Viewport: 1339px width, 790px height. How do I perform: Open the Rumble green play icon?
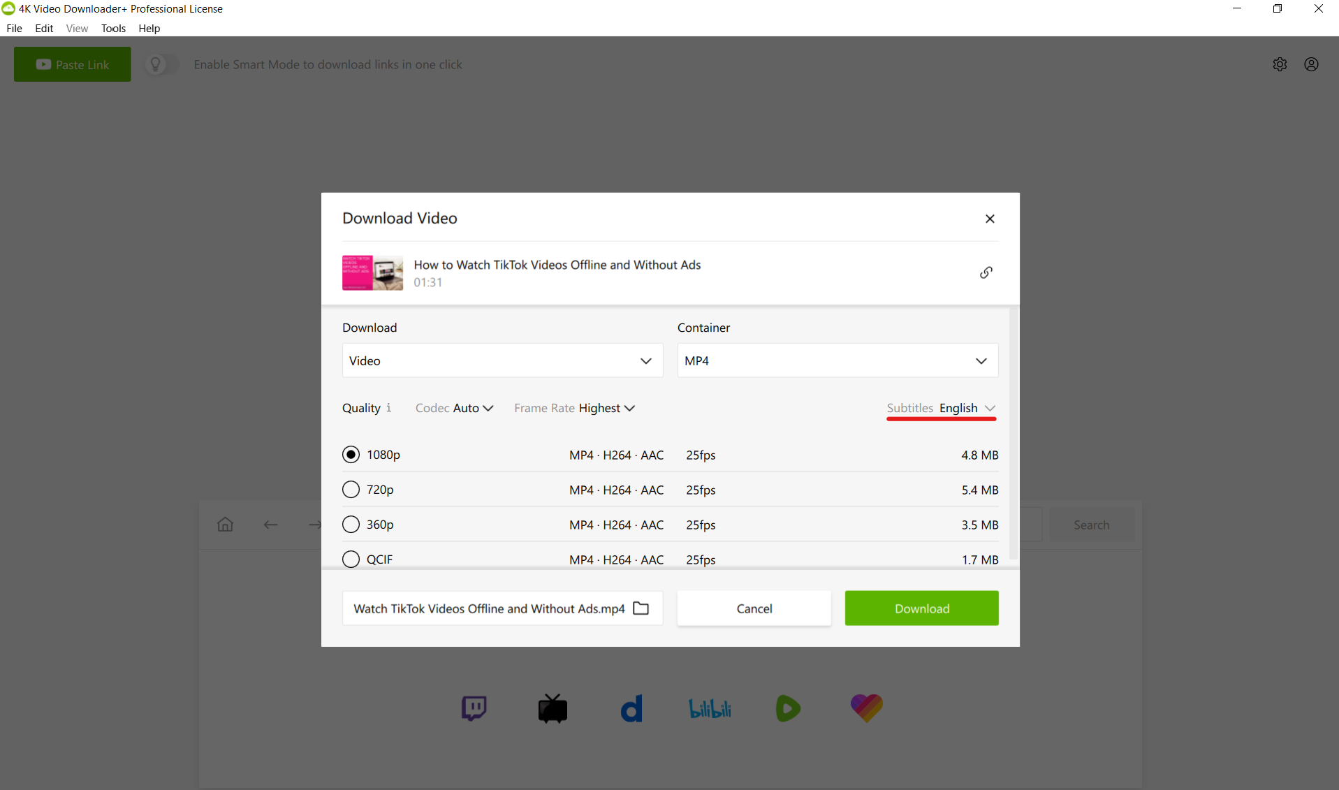pos(788,708)
